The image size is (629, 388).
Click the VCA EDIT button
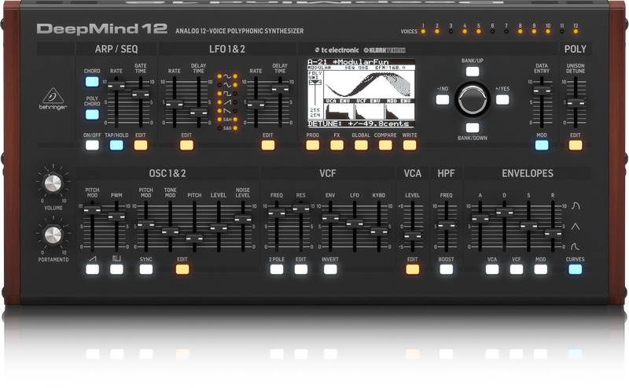tap(412, 269)
